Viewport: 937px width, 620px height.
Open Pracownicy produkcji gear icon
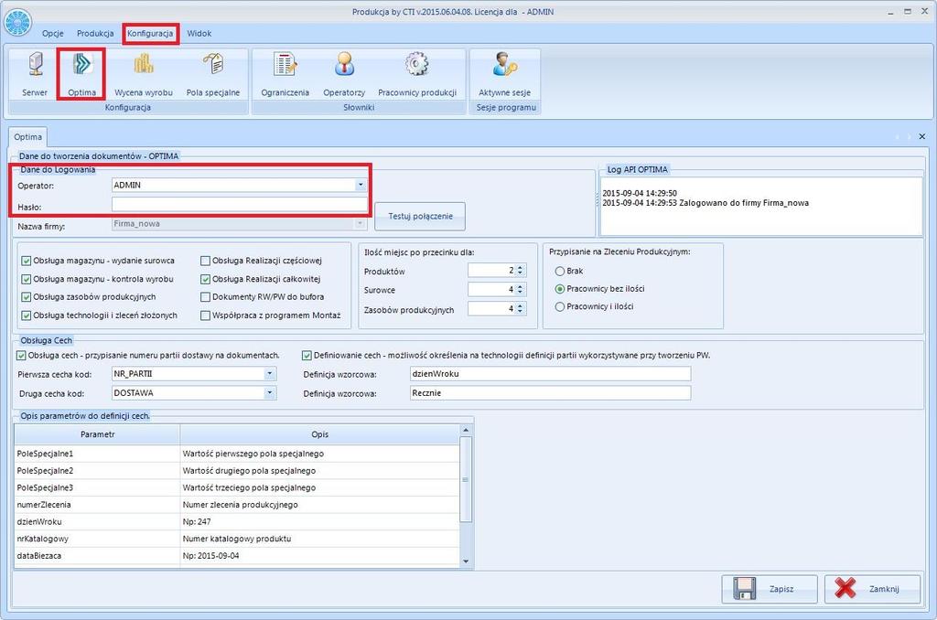[416, 64]
